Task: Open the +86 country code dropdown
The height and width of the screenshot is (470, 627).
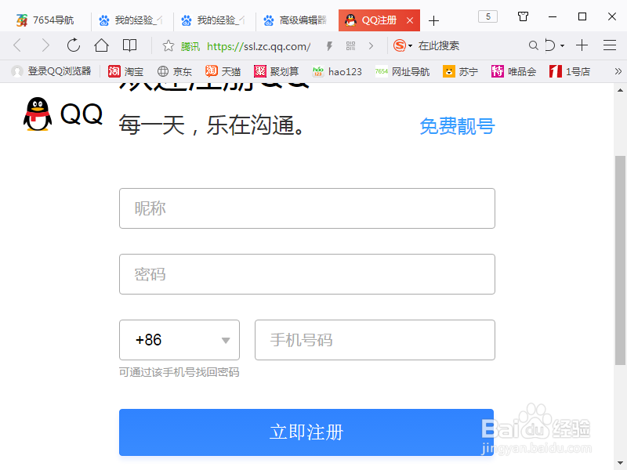Action: pos(179,340)
